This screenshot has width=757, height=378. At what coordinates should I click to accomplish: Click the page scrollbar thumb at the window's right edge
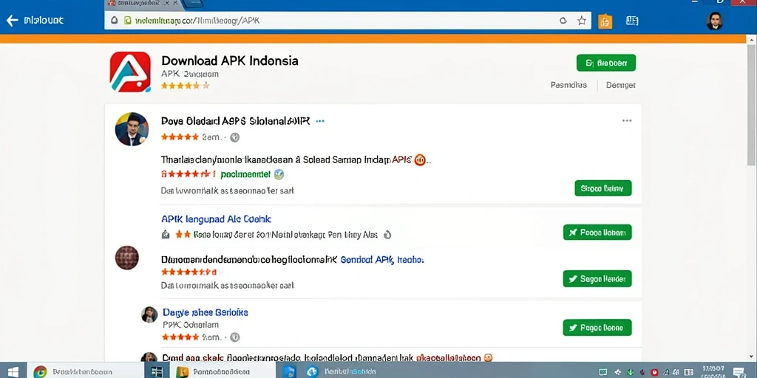point(752,106)
